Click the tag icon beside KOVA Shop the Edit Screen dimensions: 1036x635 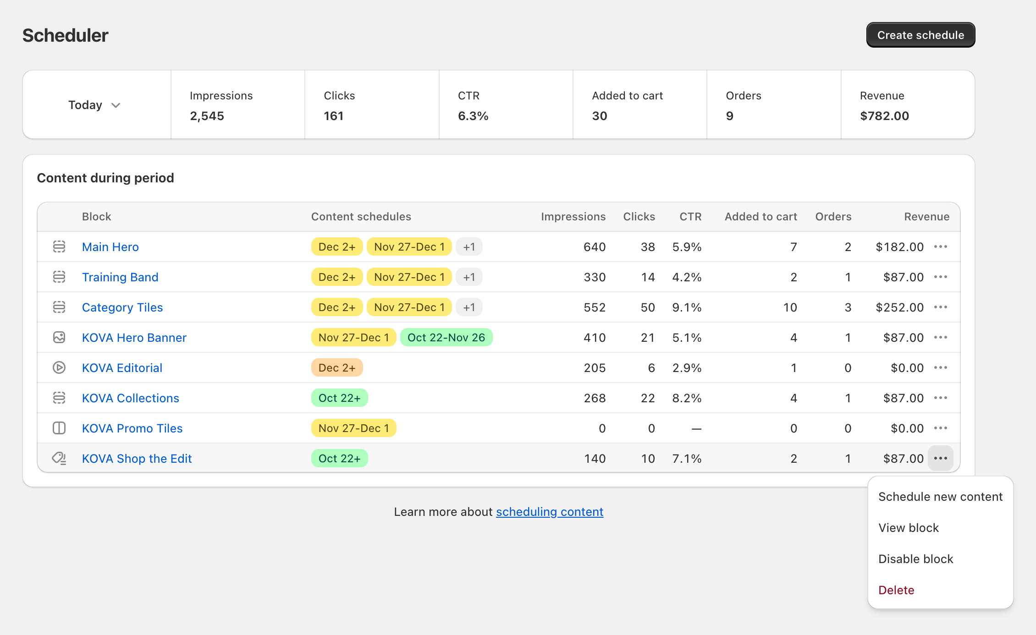[59, 458]
